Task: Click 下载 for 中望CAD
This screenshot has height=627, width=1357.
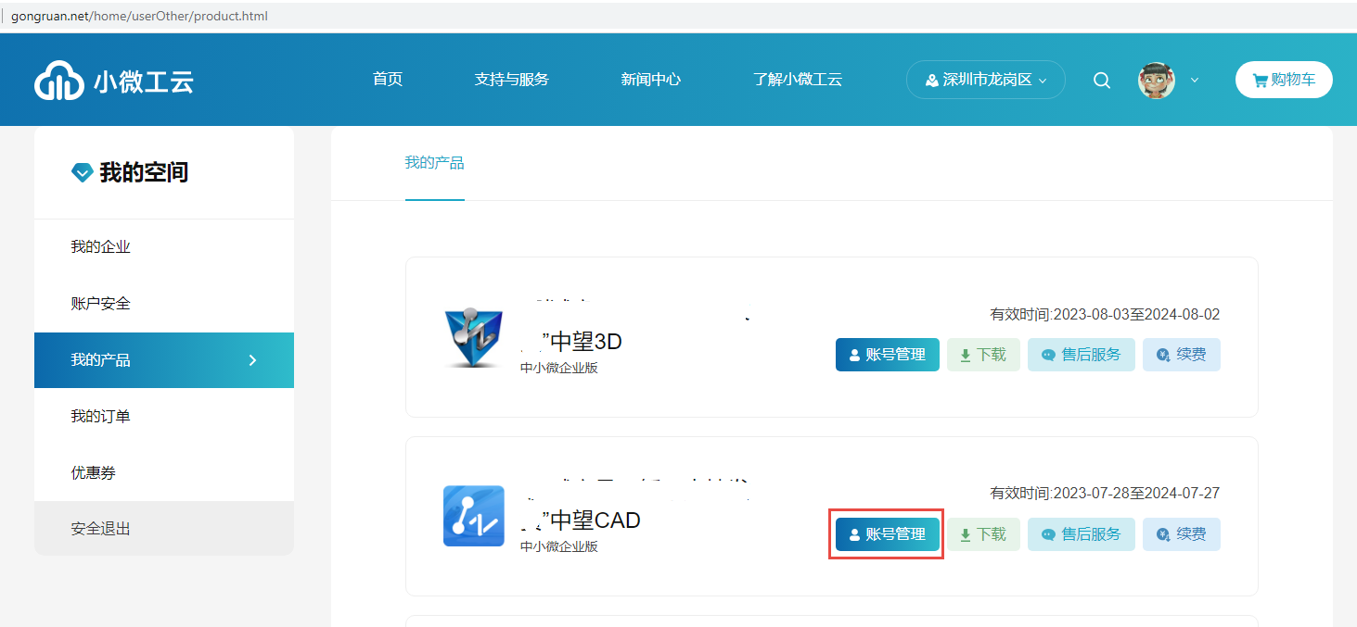Action: (983, 534)
